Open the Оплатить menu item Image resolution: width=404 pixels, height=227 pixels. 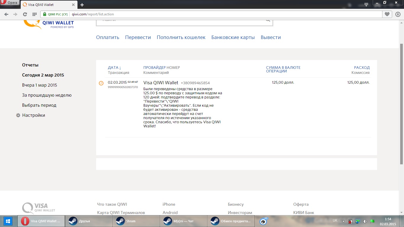pos(108,37)
